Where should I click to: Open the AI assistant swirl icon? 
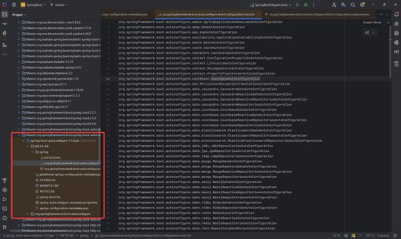[x=396, y=24]
